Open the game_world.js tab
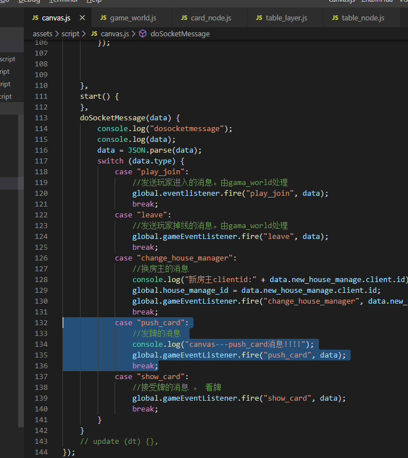Image resolution: width=408 pixels, height=458 pixels. pos(132,18)
